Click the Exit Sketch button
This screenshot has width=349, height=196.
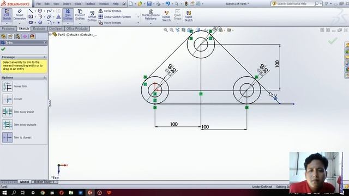[7, 15]
